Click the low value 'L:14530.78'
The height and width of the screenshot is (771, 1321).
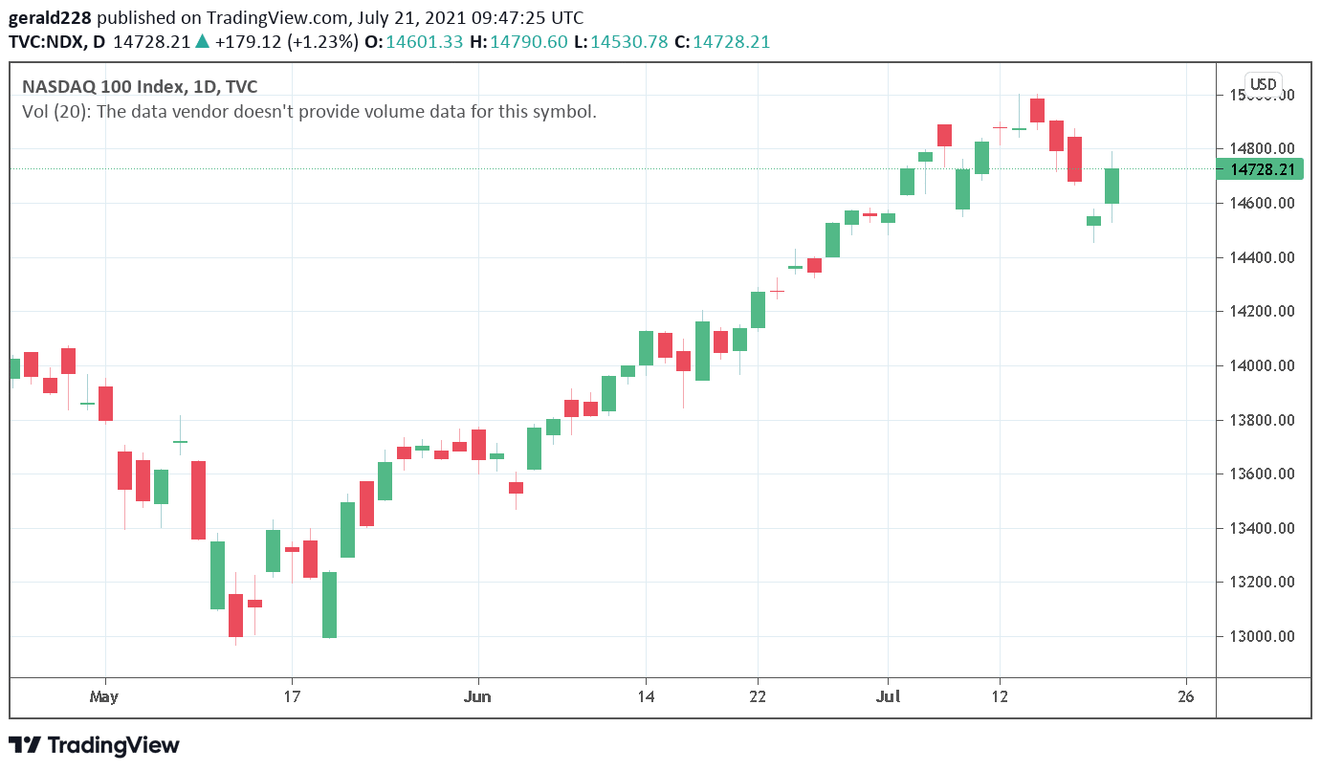pos(621,42)
